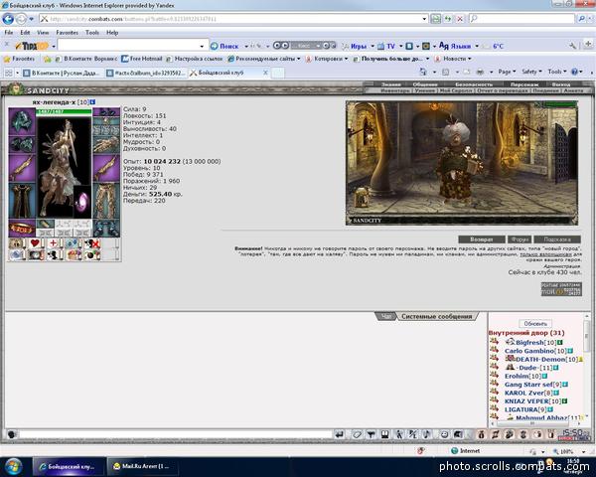
Task: Switch to Системные сообщения chat tab
Action: tap(437, 316)
